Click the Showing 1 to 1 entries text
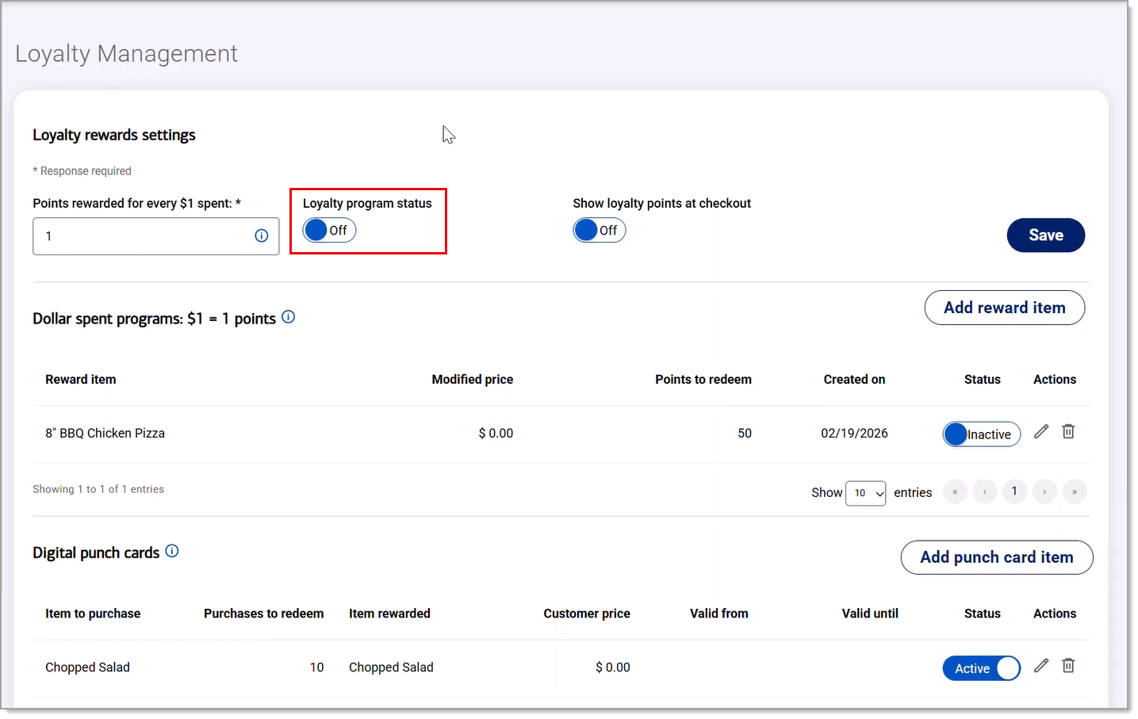1138x719 pixels. point(98,489)
